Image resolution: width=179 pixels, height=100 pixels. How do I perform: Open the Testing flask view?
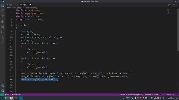(3, 37)
